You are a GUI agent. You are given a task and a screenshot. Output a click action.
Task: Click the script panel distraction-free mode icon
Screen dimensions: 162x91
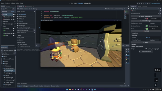[129, 6]
